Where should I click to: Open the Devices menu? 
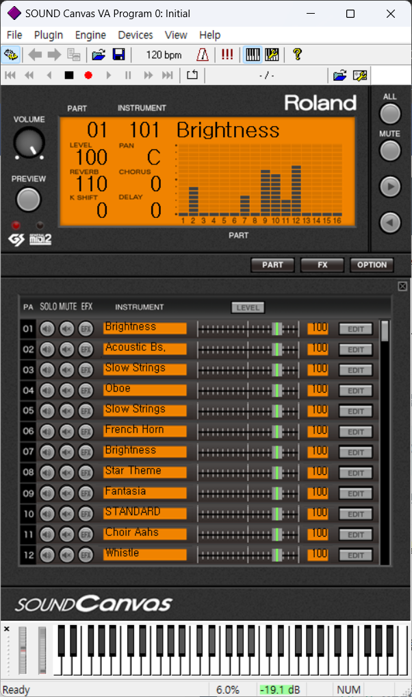pos(136,35)
